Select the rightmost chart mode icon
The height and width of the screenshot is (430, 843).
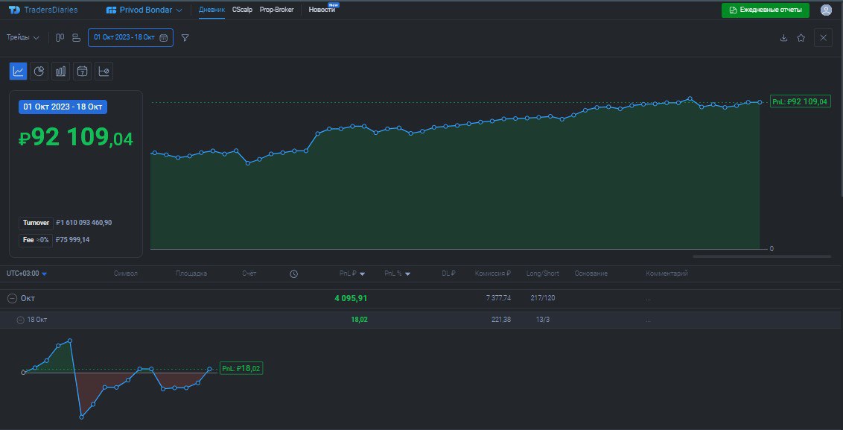[x=104, y=71]
